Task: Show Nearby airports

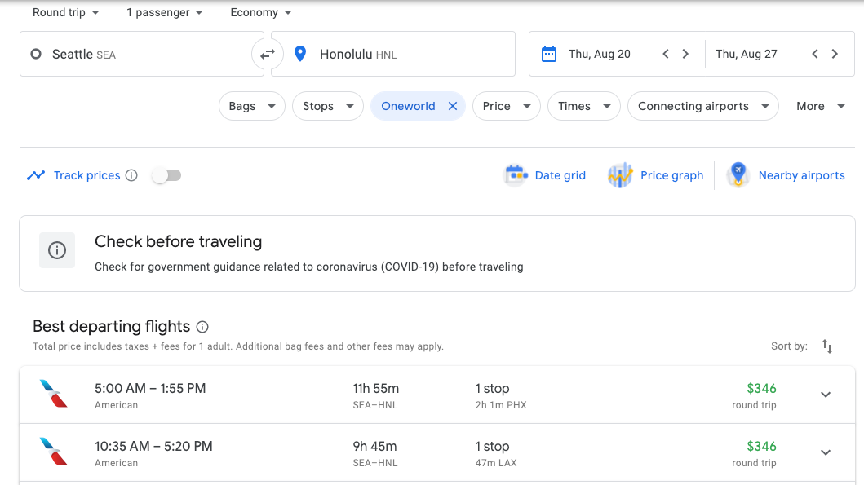Action: tap(786, 175)
